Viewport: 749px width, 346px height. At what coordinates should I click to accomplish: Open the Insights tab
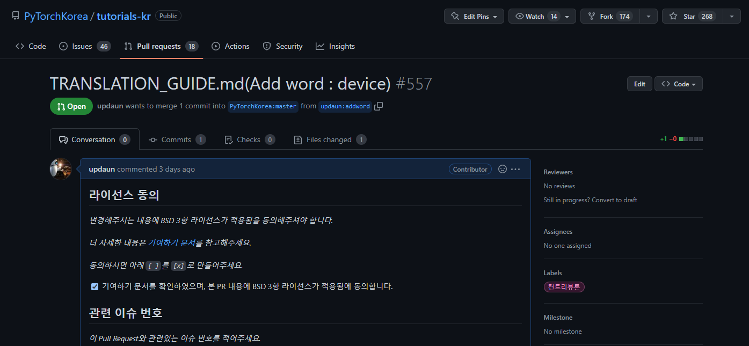tap(335, 46)
